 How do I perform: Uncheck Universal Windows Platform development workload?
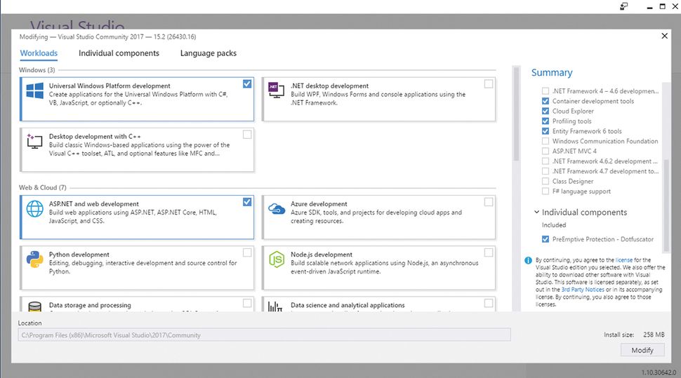point(247,83)
